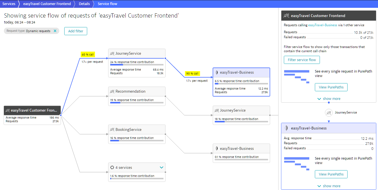Open the easyTravel-Business link in side panel

point(322,25)
